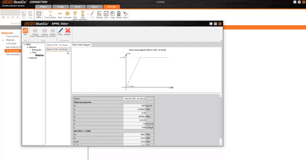Click Import from CON in MPRL Editor
The image size is (306, 160).
(35, 33)
